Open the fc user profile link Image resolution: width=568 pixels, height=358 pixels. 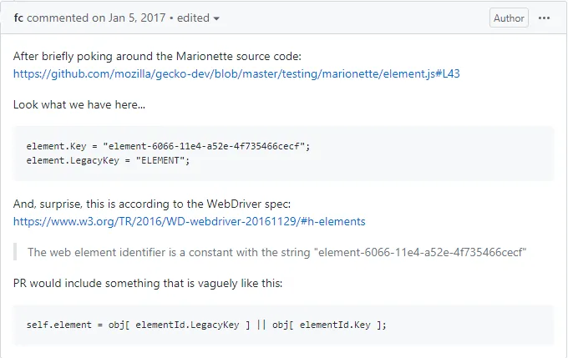tap(18, 18)
